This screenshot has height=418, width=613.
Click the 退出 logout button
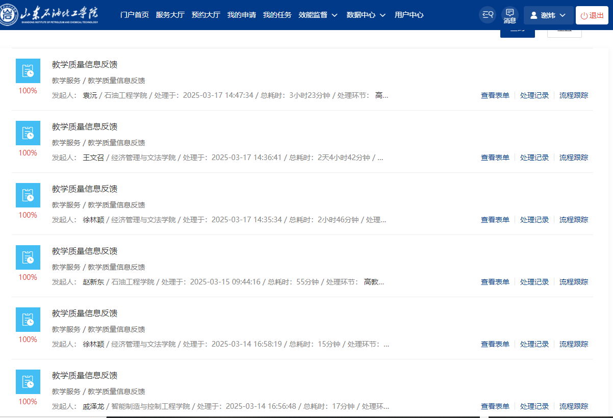click(x=592, y=15)
